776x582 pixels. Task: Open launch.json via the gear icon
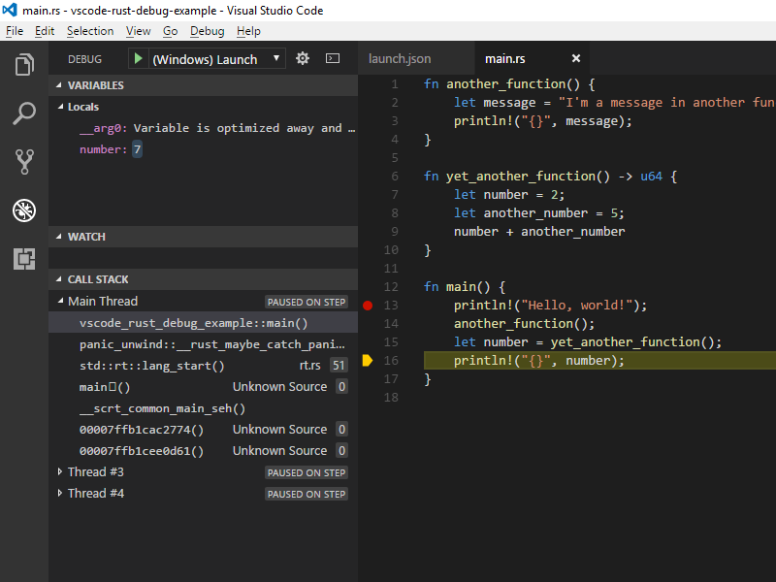(x=303, y=59)
